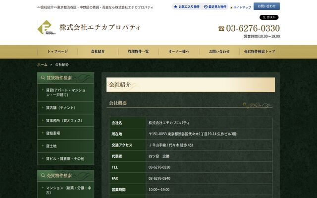Click the 会社名 table header cell
This screenshot has width=317, height=198.
[x=128, y=123]
